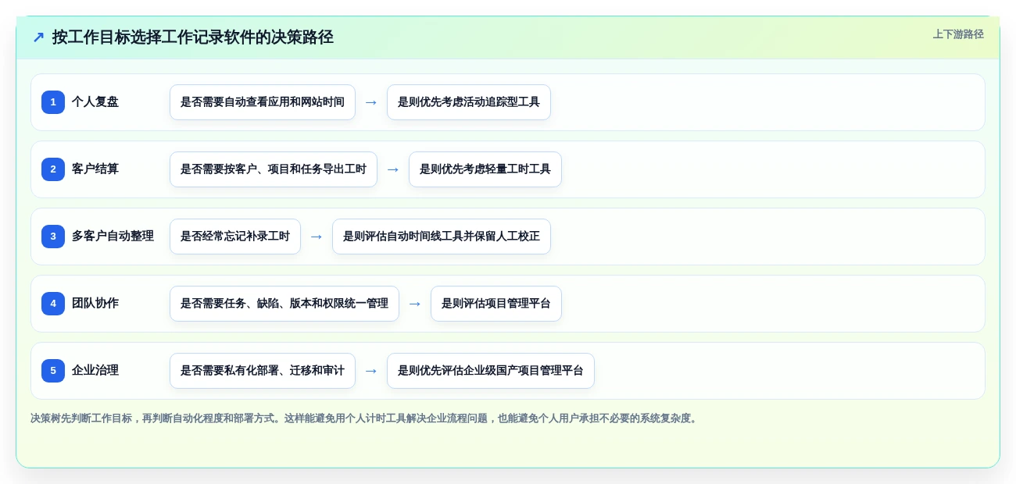1016x484 pixels.
Task: Click the 是则评估项目管理平台 result box
Action: pos(496,304)
